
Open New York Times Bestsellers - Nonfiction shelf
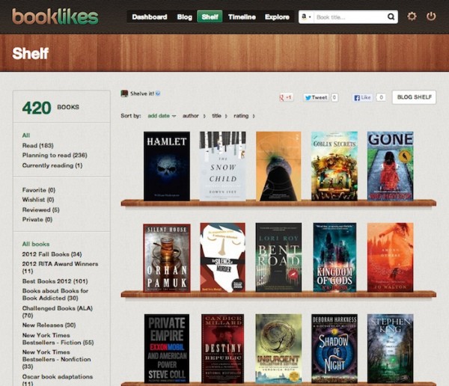(57, 359)
